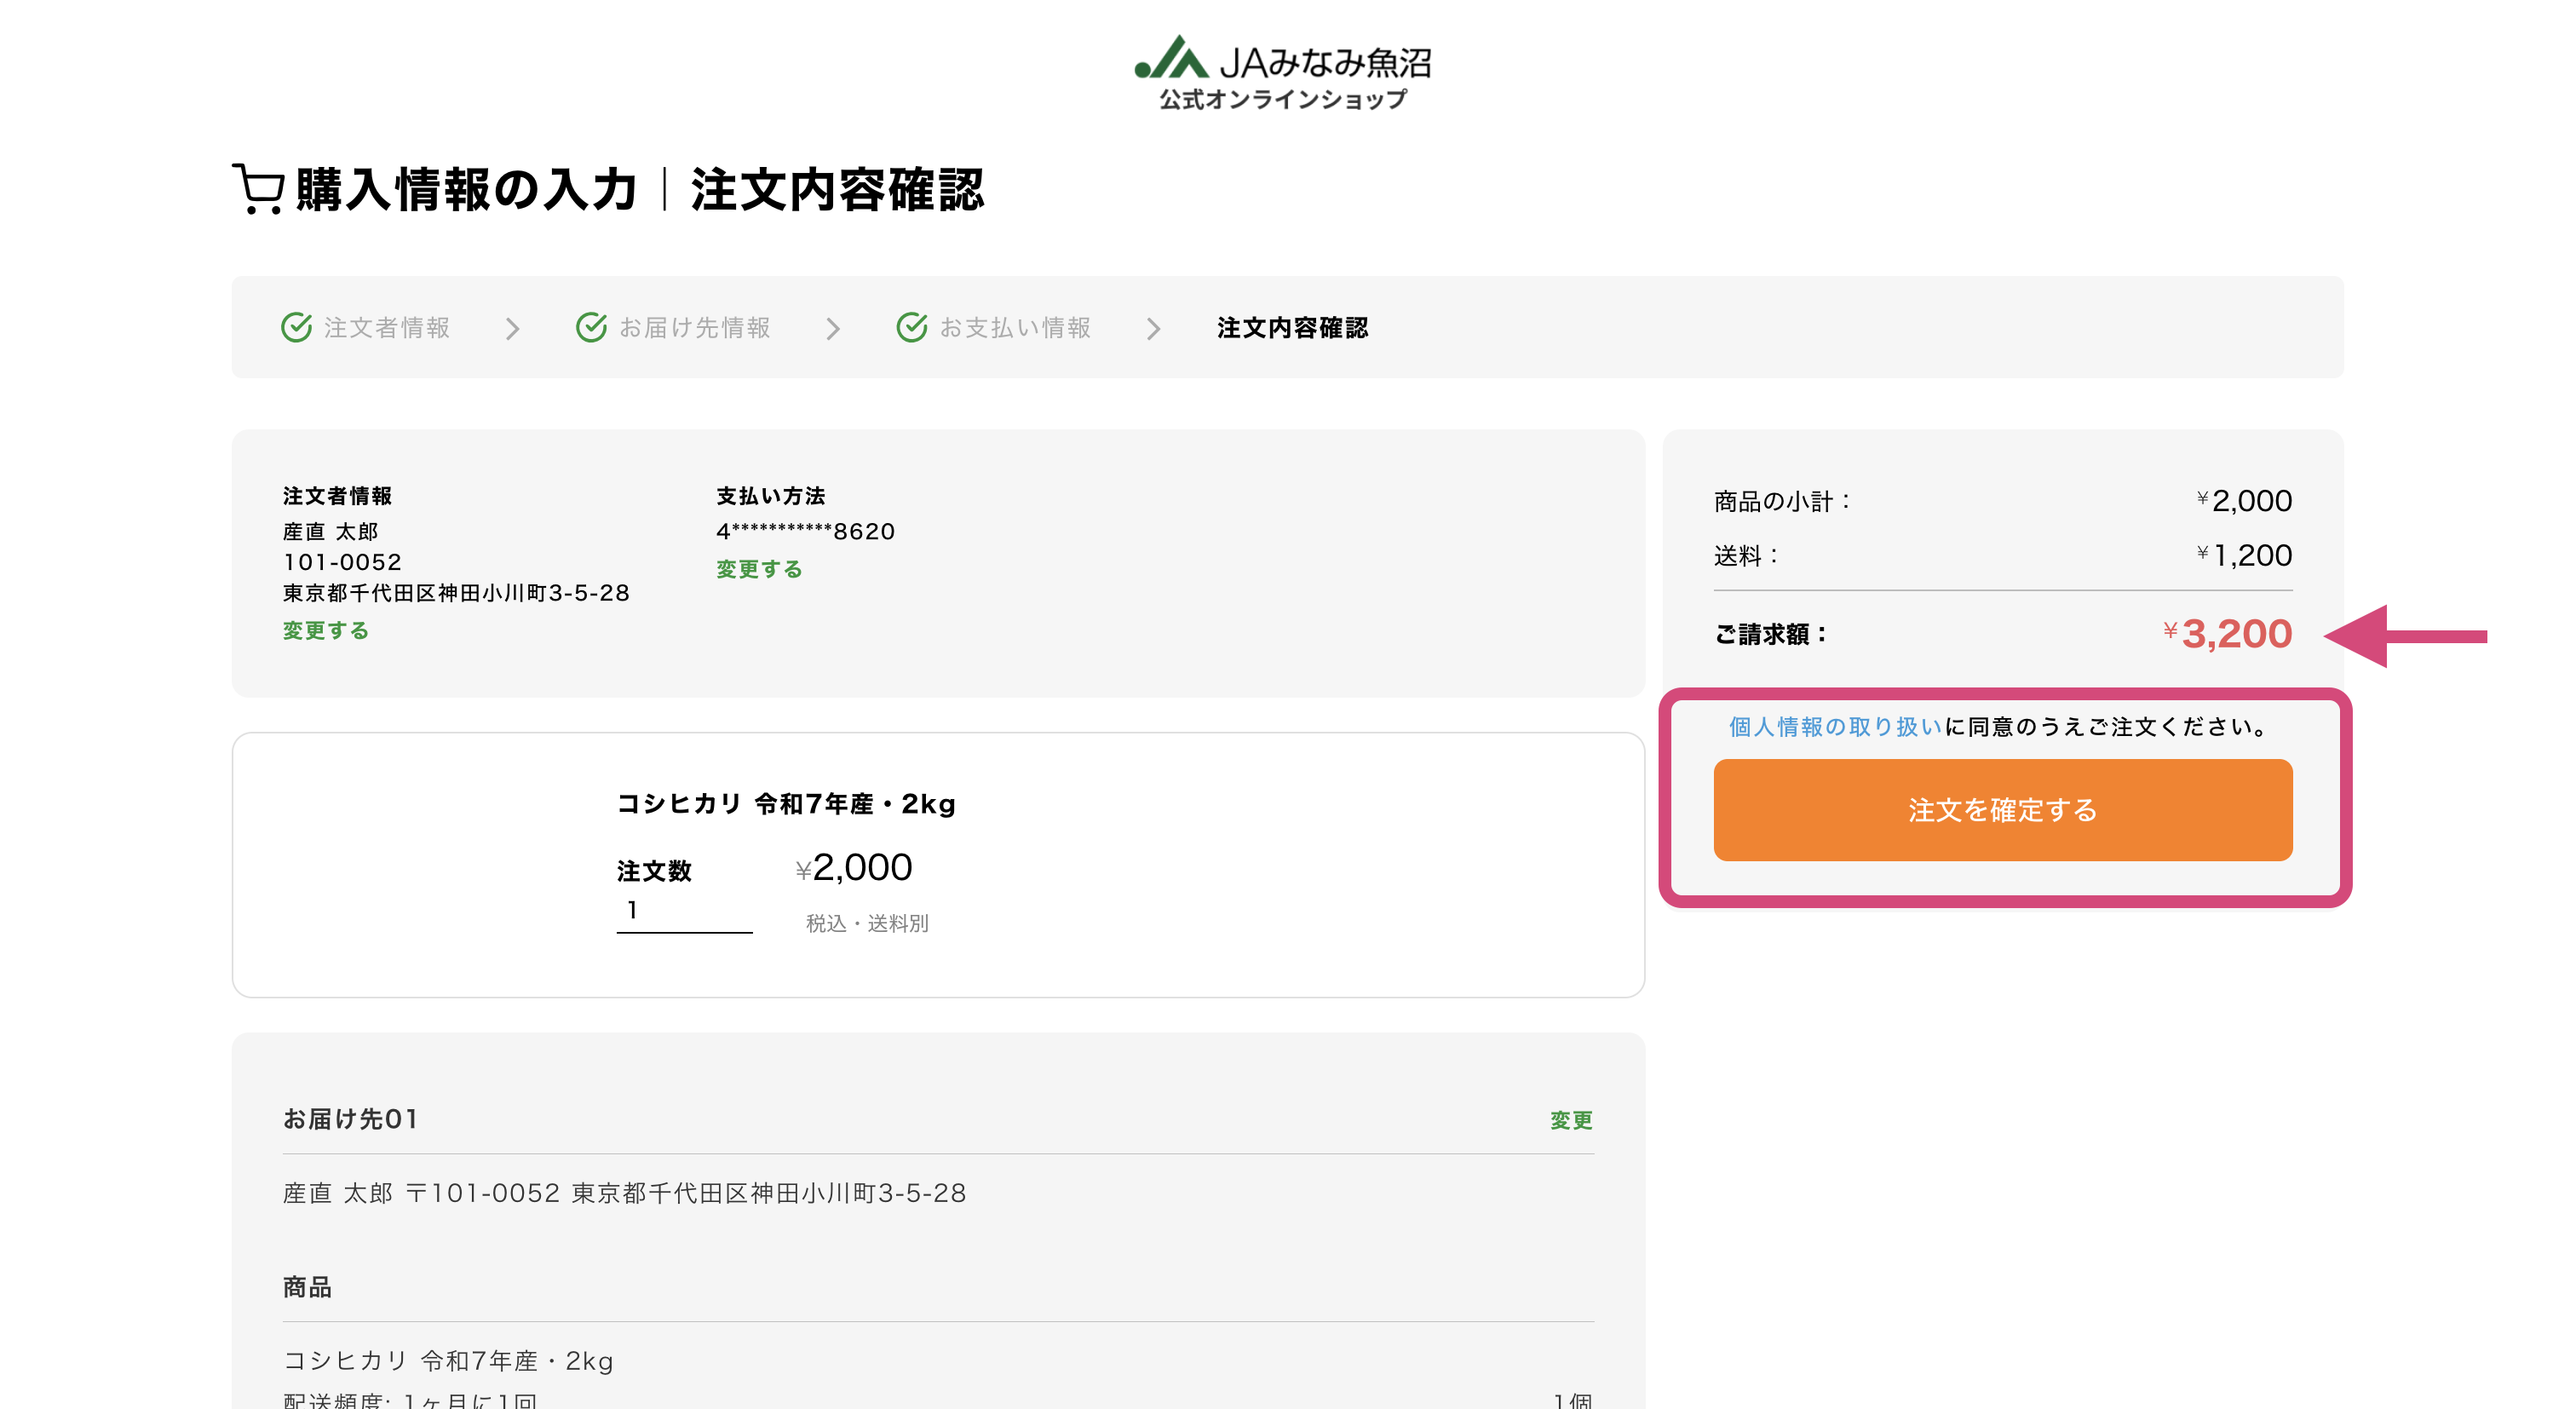Select 注文内容確認 current step label
The image size is (2576, 1409).
(x=1292, y=328)
